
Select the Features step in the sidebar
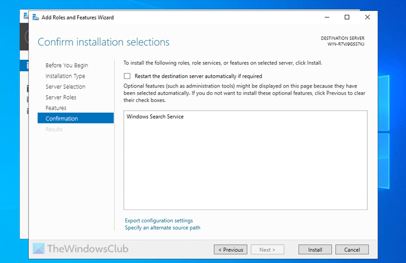point(56,108)
